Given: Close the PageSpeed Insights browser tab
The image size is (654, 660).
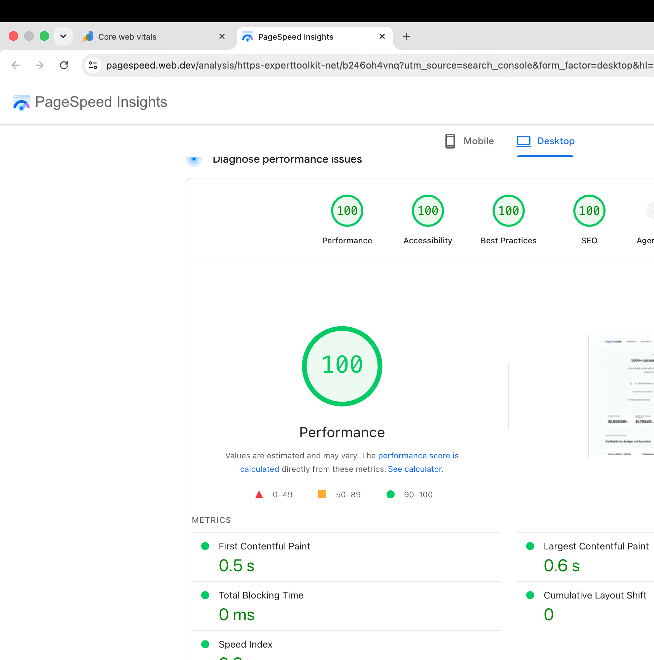Looking at the screenshot, I should pyautogui.click(x=382, y=36).
